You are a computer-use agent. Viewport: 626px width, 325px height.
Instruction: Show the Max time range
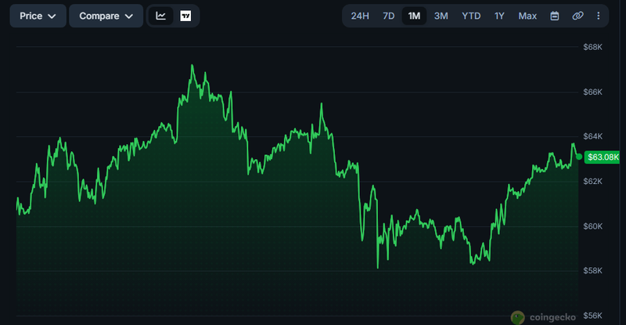(527, 16)
